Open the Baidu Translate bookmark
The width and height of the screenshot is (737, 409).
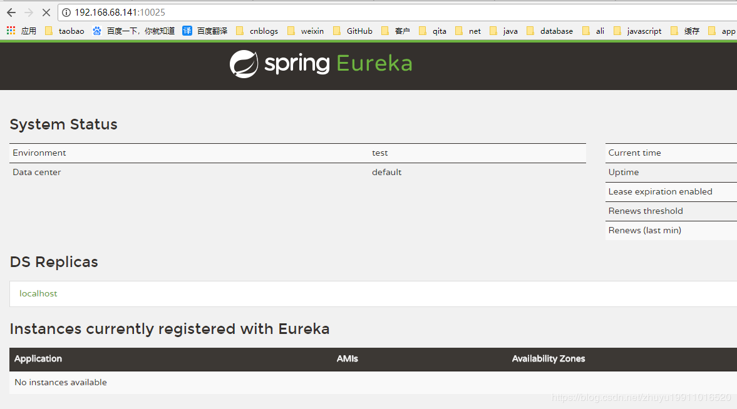click(x=205, y=31)
